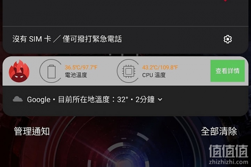Tap the battery icon in AnTuTu notification
The height and width of the screenshot is (167, 251).
click(52, 72)
